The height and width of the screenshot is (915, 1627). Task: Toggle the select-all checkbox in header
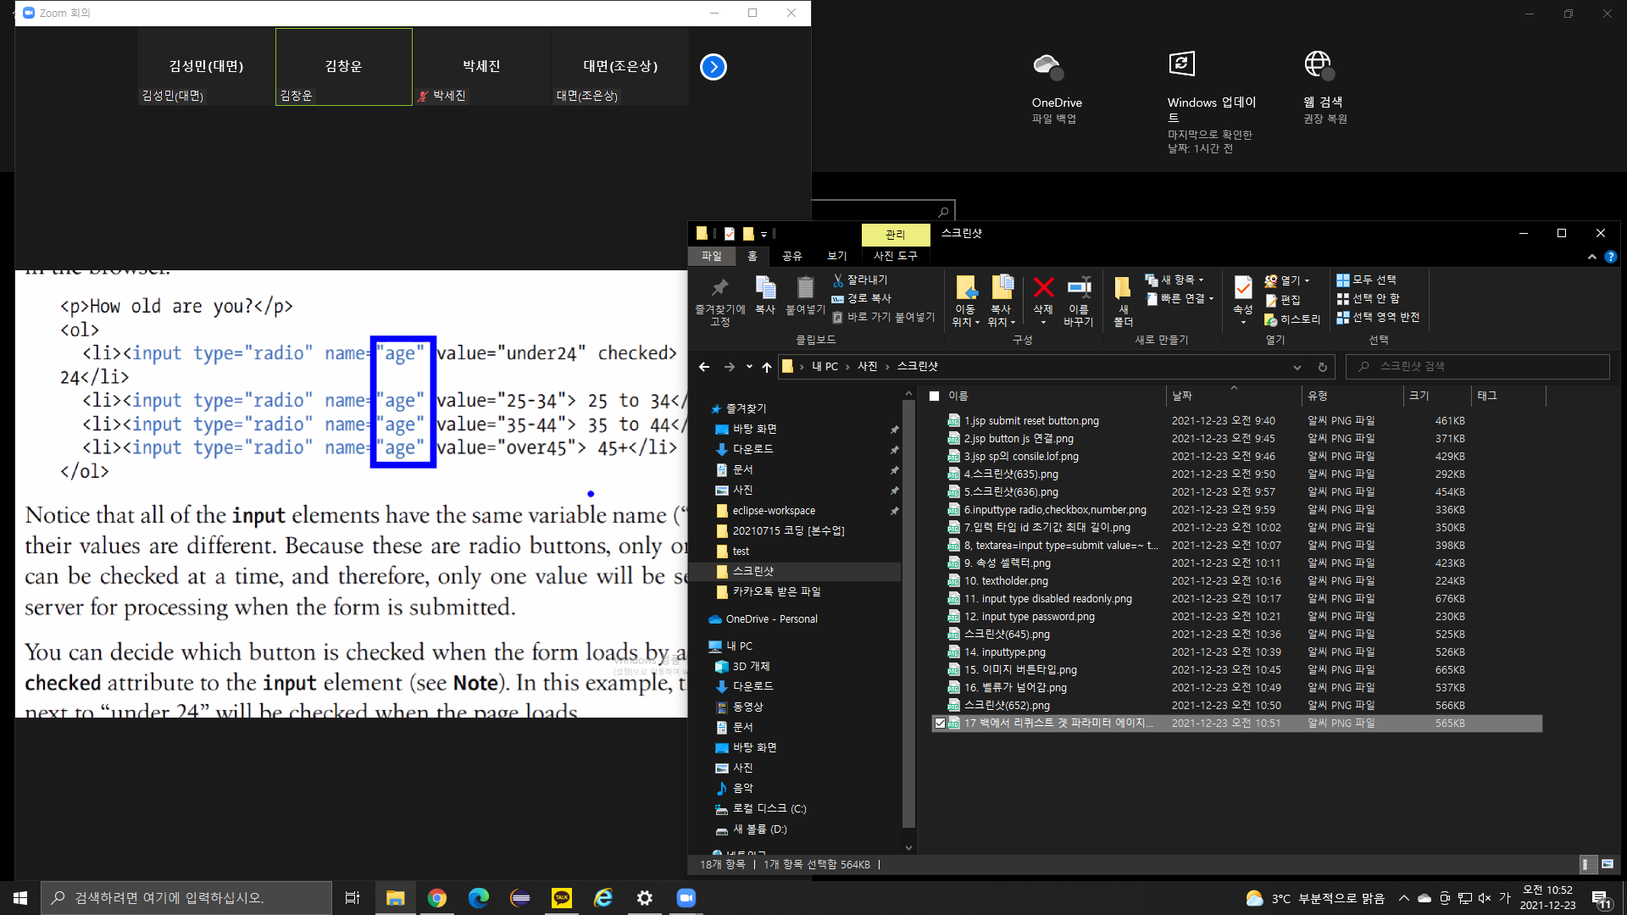point(935,396)
